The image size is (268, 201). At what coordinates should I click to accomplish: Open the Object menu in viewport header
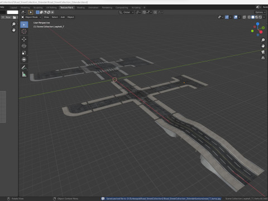tap(70, 17)
